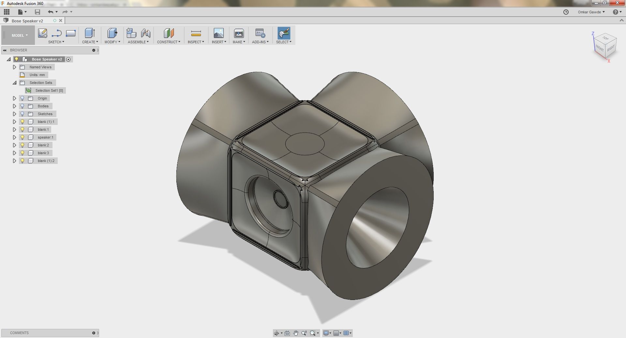This screenshot has width=626, height=338.
Task: Expand the speaker:1 component
Action: (14, 137)
